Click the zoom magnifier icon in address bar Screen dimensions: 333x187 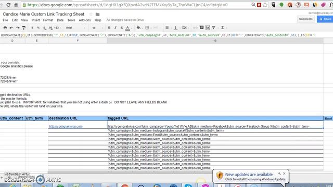[253, 5]
